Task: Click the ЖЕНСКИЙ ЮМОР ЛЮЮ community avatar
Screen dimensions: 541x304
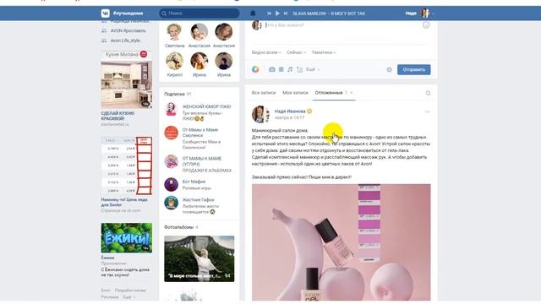Action: (171, 109)
